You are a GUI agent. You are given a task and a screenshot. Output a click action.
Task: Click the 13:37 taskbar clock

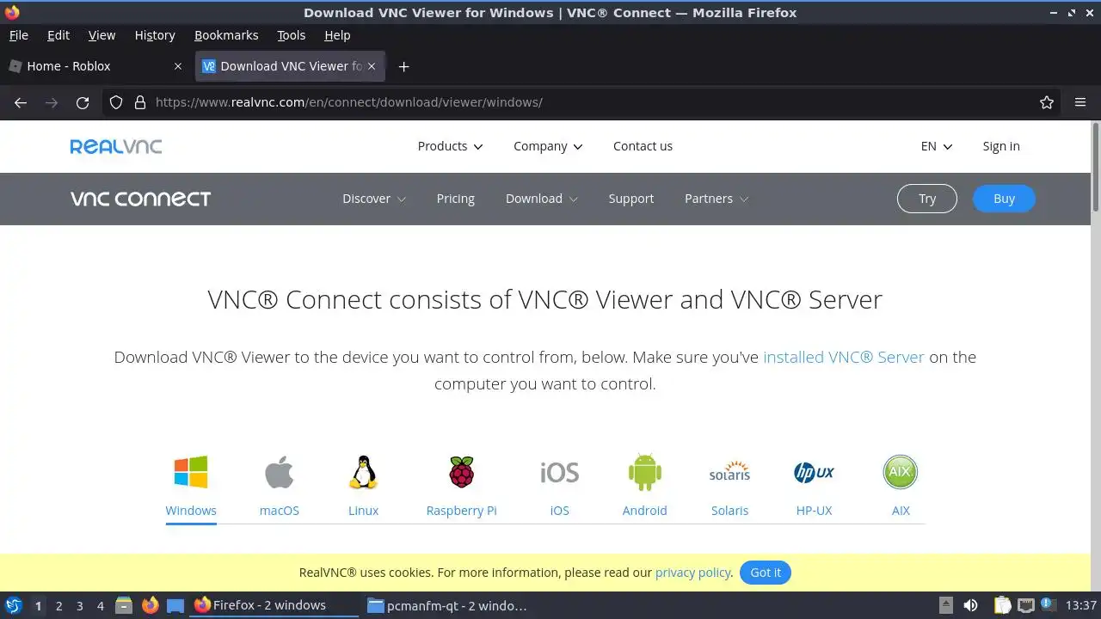coord(1081,605)
